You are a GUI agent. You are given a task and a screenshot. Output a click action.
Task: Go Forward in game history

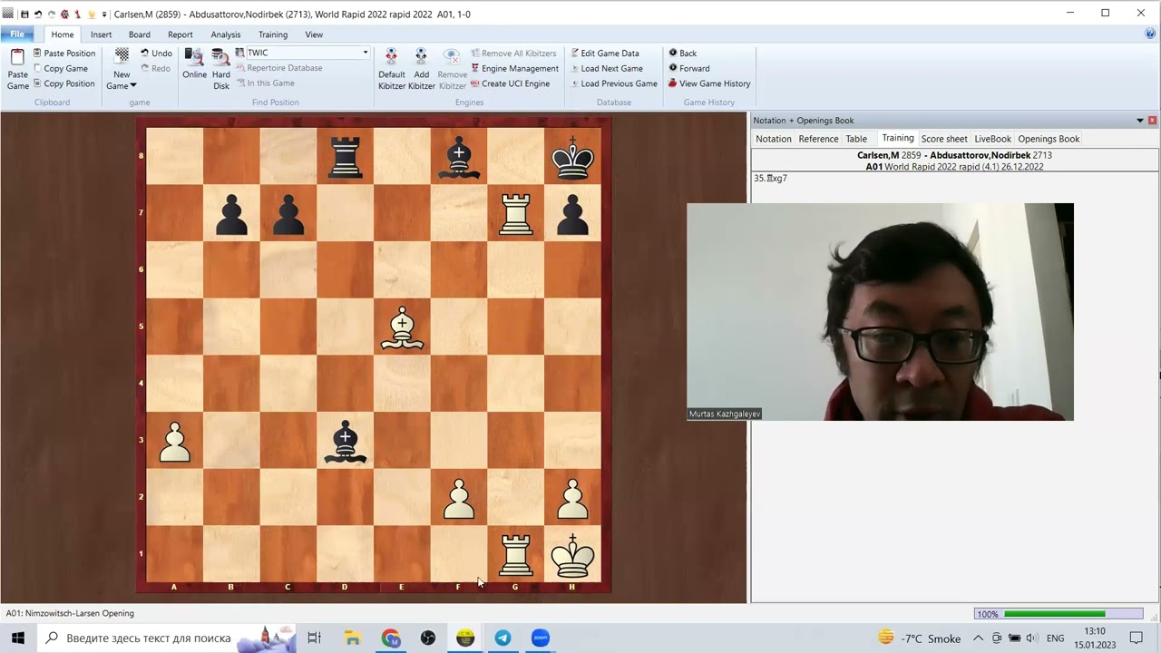(688, 68)
